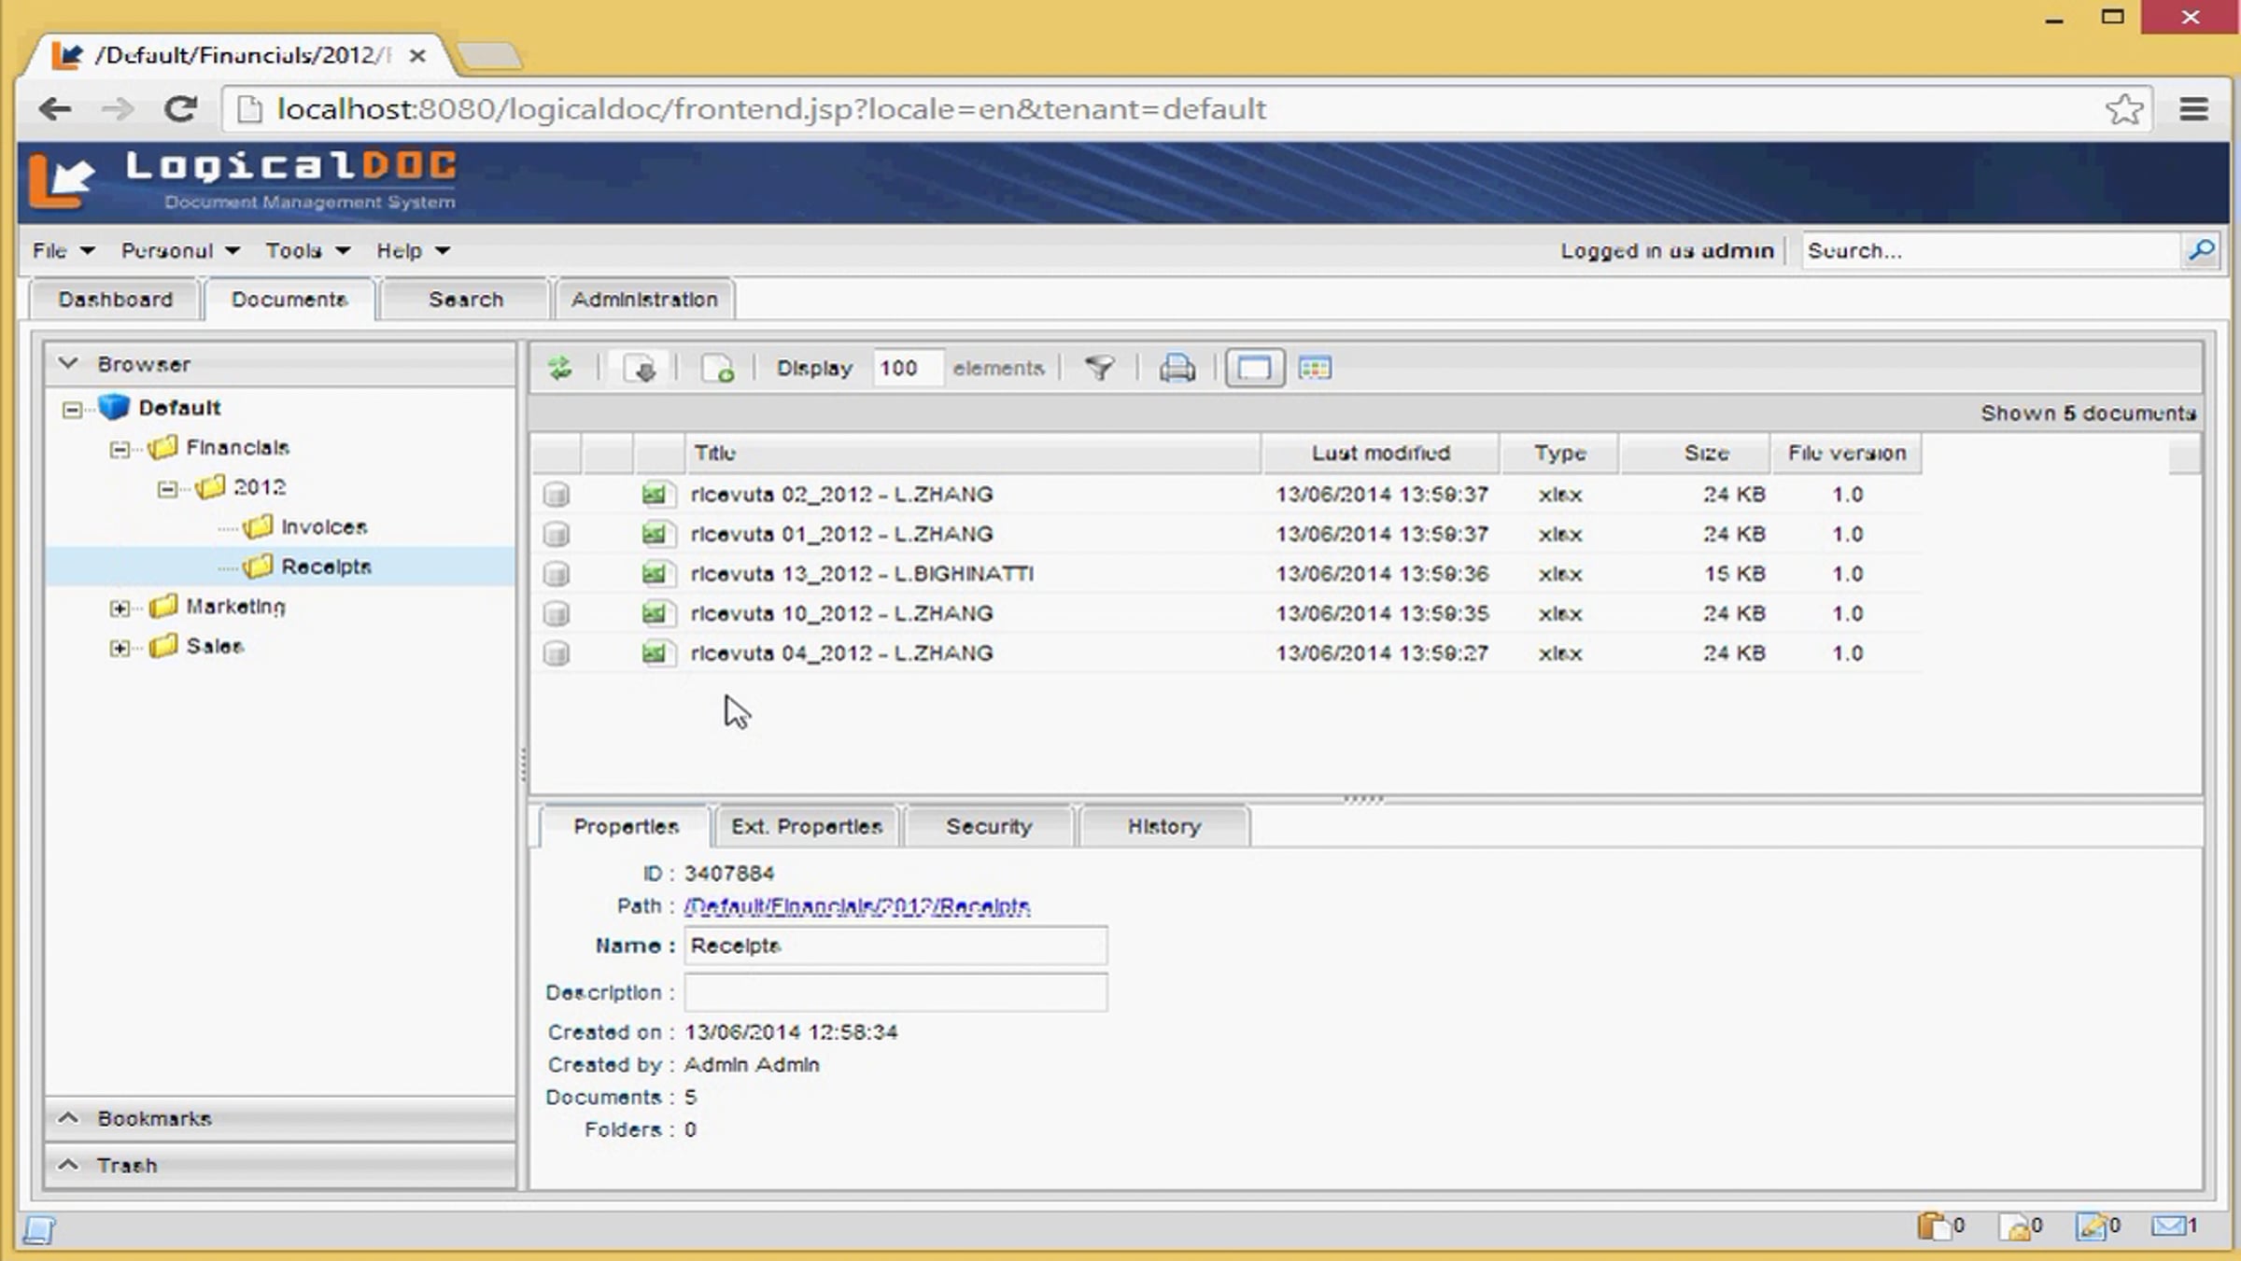Open the mail messages status icon

[x=2169, y=1226]
